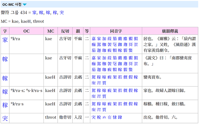Open 稼 link in 聲符 그룹 434 line
Viewport: 199px width, 124px height.
(x=55, y=13)
